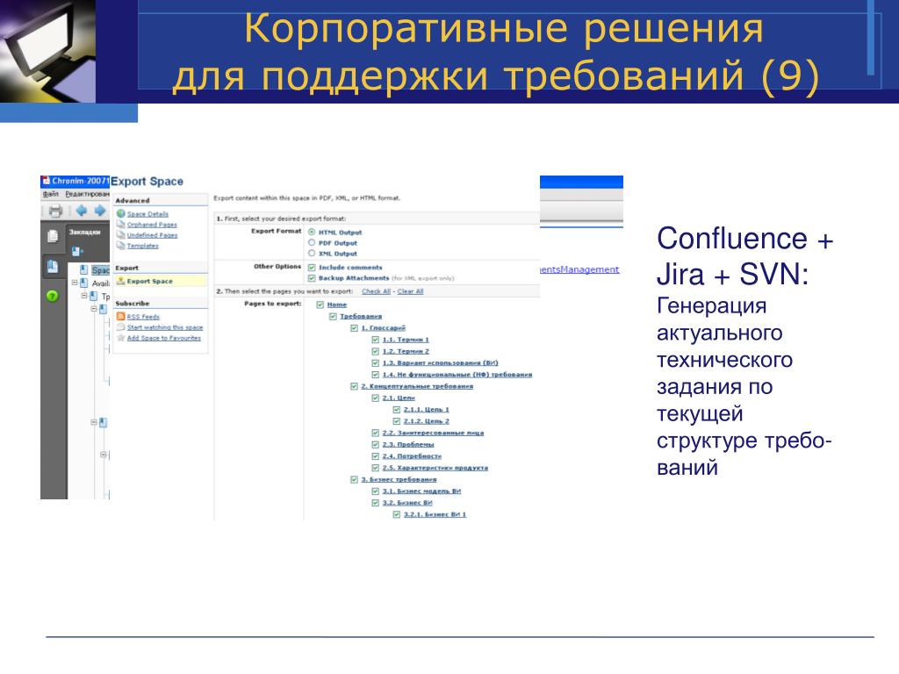Select PDF Output radio button
This screenshot has width=899, height=674.
click(x=312, y=242)
